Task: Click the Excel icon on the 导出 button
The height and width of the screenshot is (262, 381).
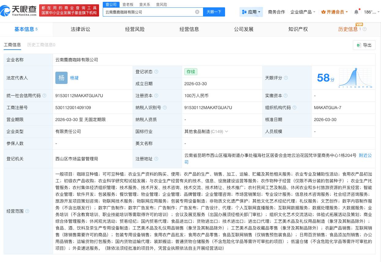Action: tap(359, 45)
